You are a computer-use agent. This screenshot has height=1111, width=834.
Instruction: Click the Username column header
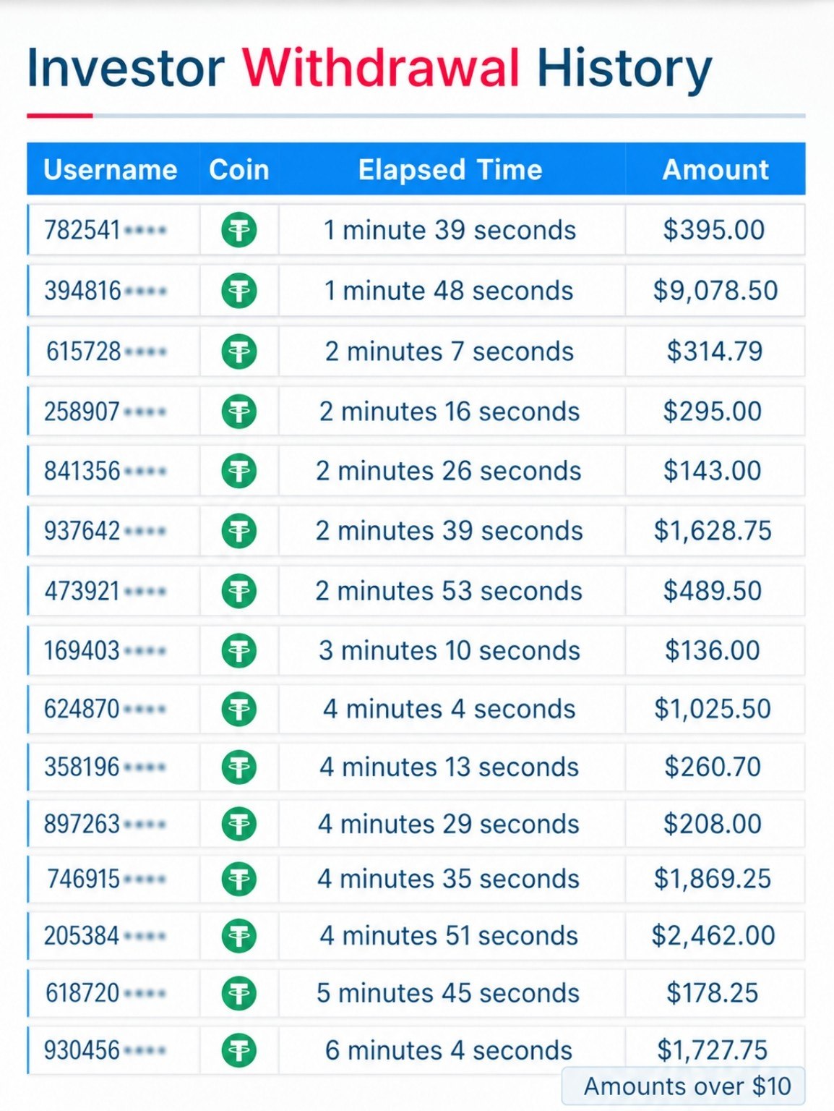pos(111,169)
